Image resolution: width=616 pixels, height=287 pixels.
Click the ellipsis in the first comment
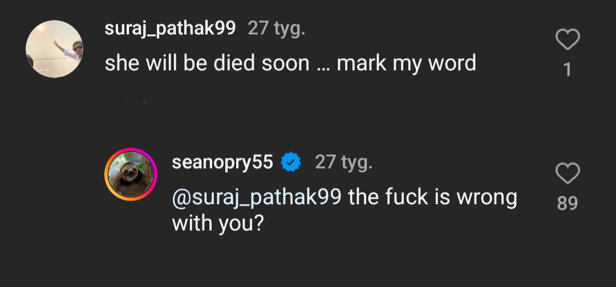pyautogui.click(x=323, y=64)
